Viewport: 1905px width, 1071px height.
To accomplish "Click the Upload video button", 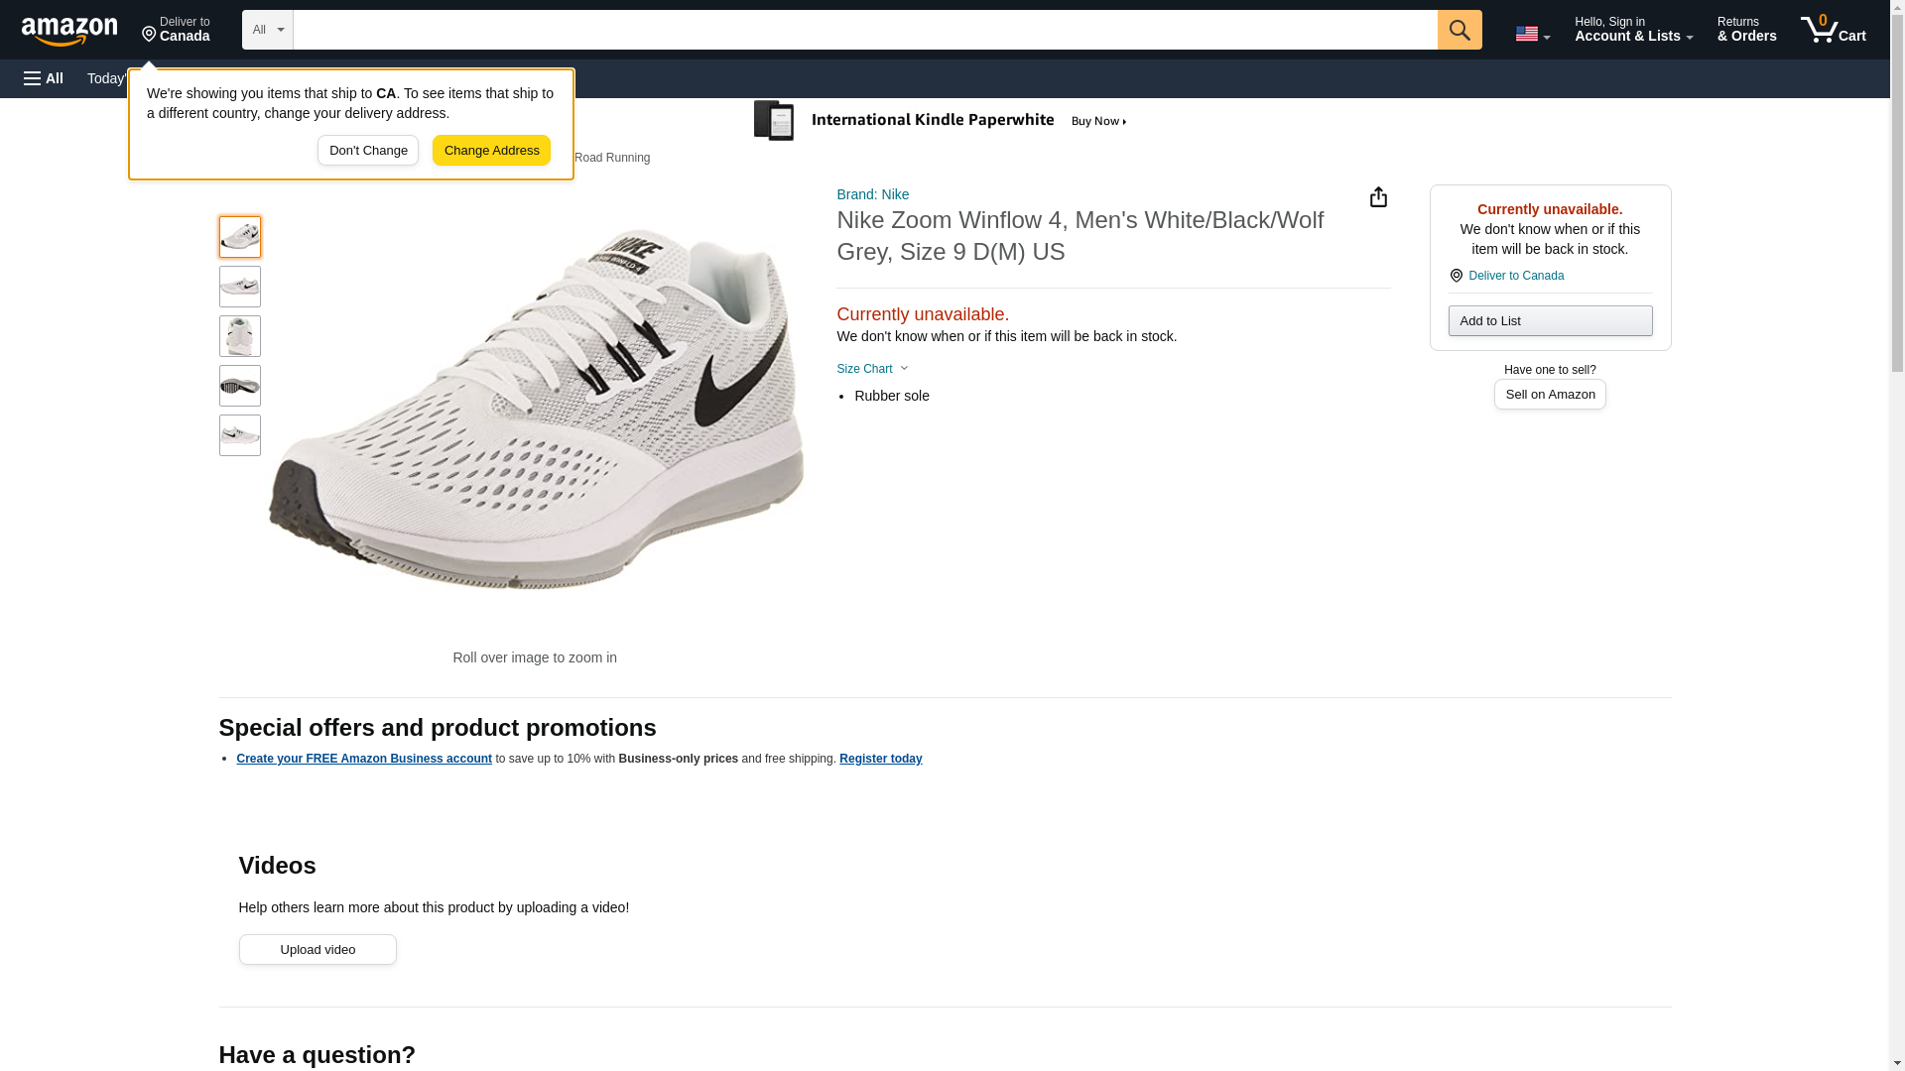I will (x=317, y=950).
